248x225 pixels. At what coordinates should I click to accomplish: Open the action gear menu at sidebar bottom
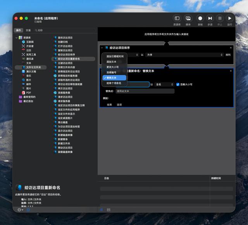point(21,210)
